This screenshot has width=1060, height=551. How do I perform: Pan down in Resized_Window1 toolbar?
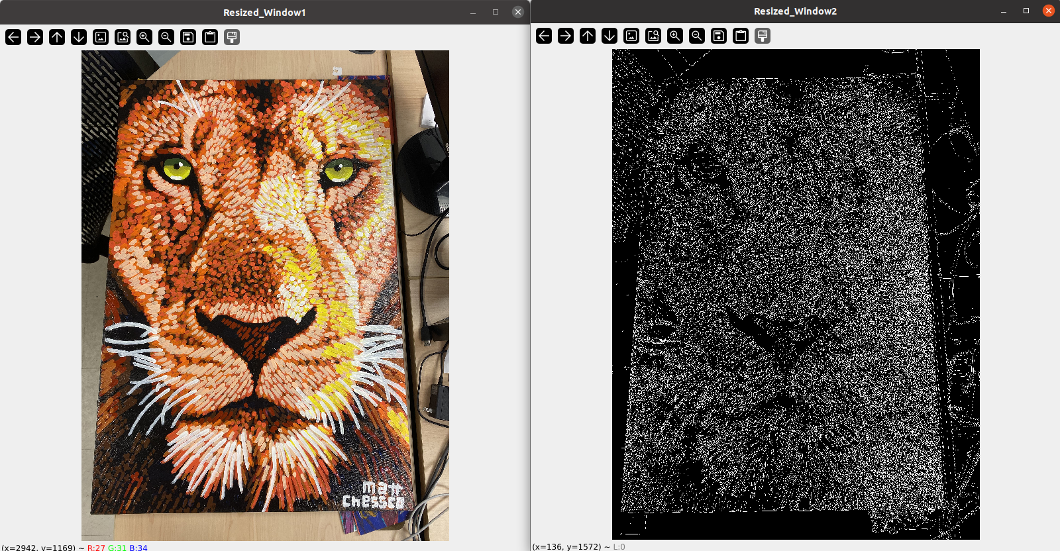point(79,37)
